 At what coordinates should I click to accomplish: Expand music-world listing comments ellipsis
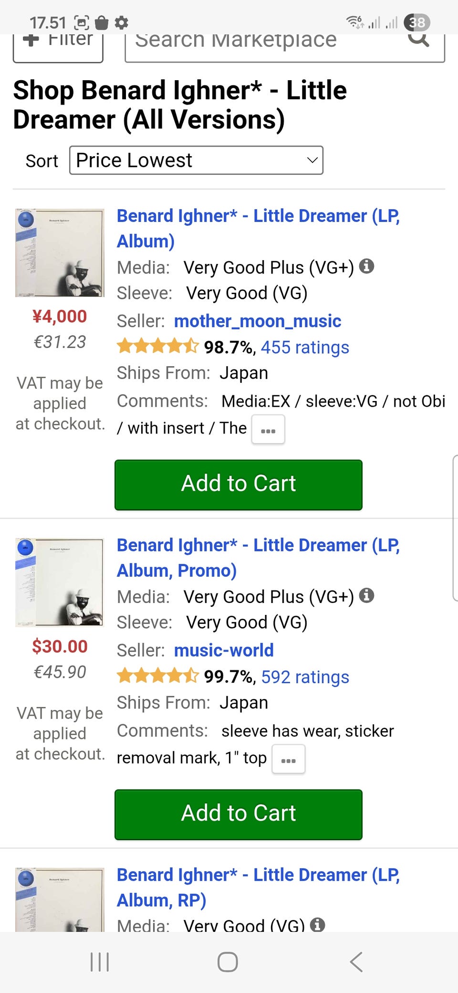coord(288,760)
